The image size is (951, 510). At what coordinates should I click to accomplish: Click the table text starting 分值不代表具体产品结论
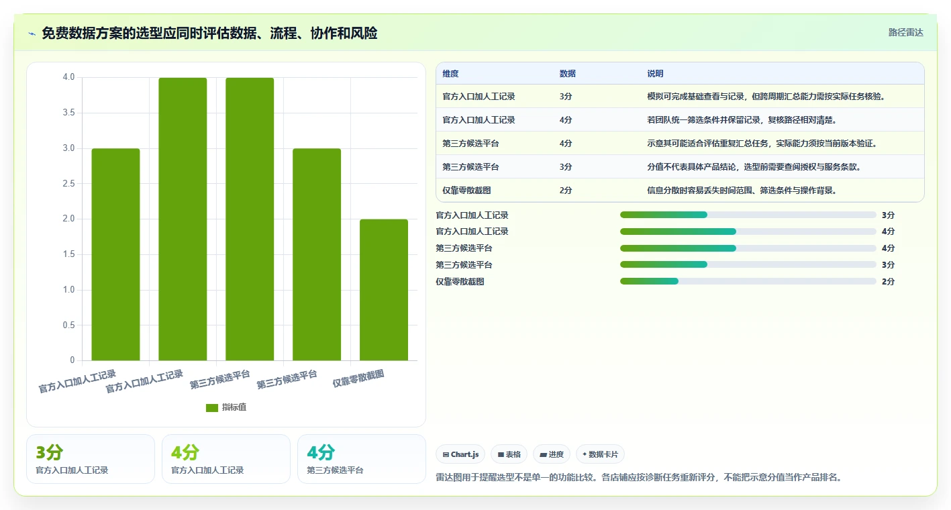(x=754, y=167)
